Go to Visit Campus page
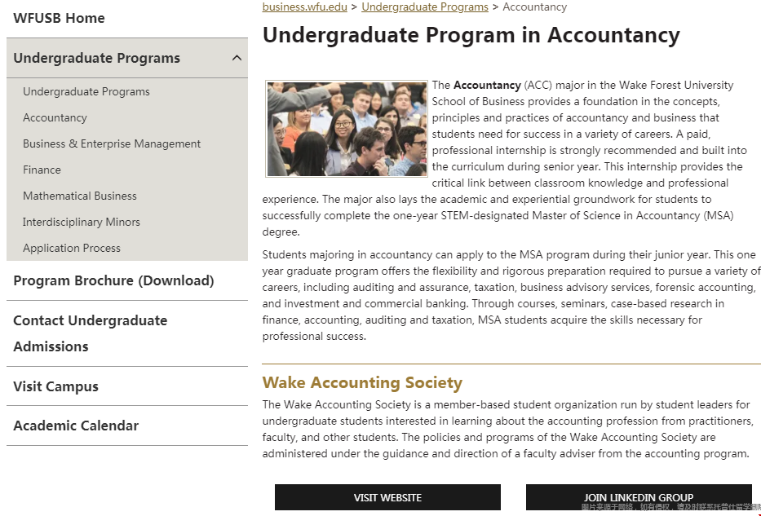This screenshot has height=516, width=761. coord(55,386)
